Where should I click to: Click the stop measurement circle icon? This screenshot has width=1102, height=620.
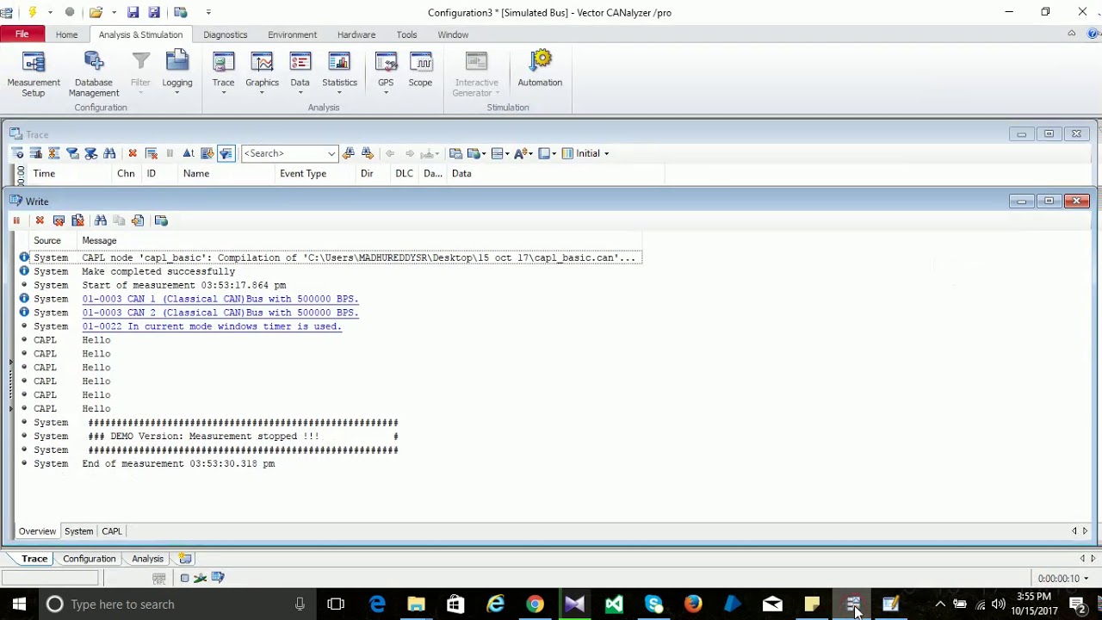point(70,12)
